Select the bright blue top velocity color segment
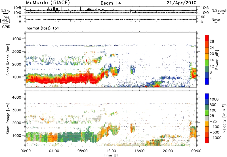This screenshot has height=157, width=227. (207, 96)
